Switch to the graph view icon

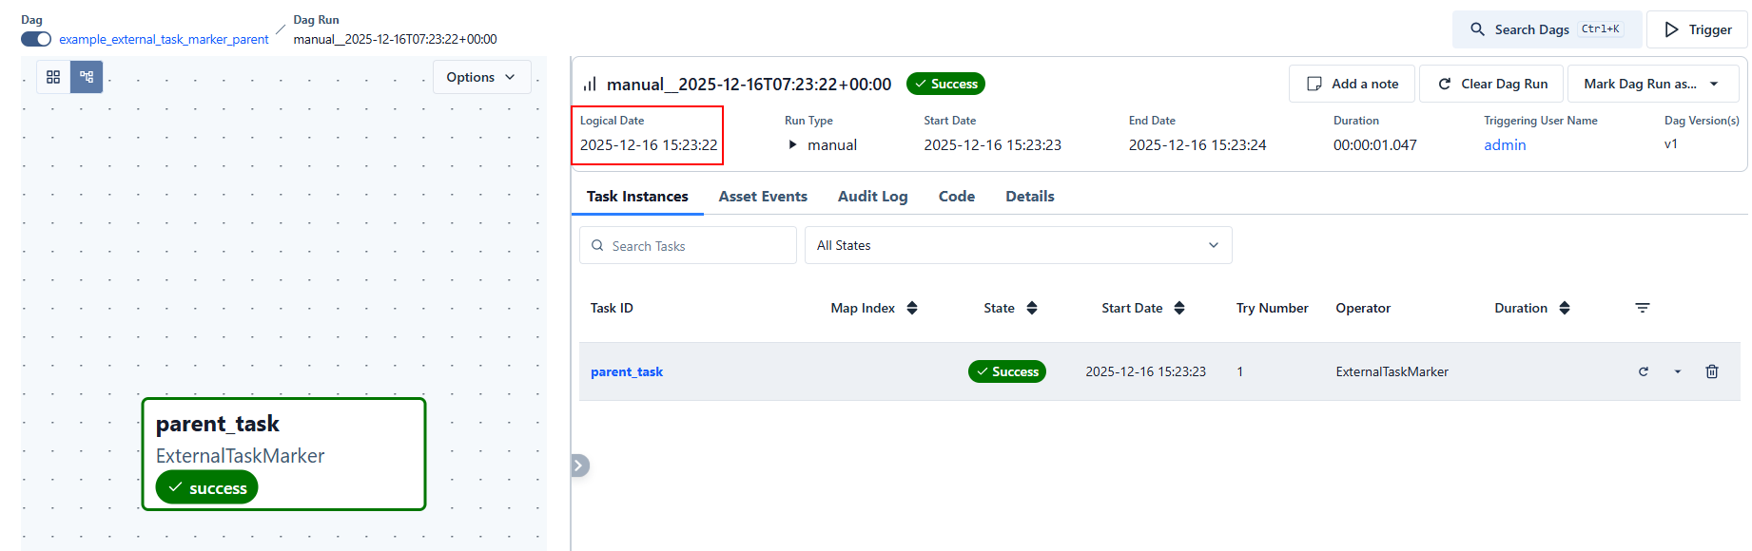pyautogui.click(x=87, y=77)
